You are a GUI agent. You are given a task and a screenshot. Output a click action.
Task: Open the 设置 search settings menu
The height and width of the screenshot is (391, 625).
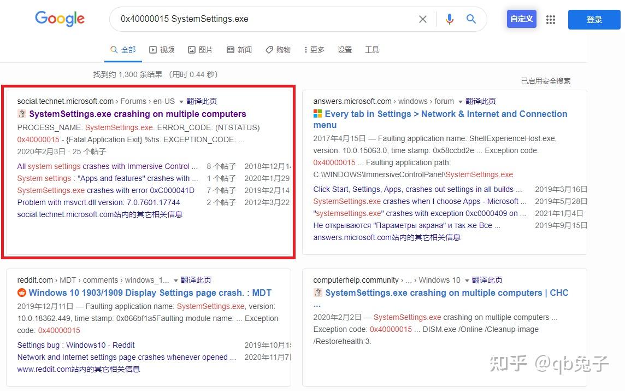click(x=345, y=49)
